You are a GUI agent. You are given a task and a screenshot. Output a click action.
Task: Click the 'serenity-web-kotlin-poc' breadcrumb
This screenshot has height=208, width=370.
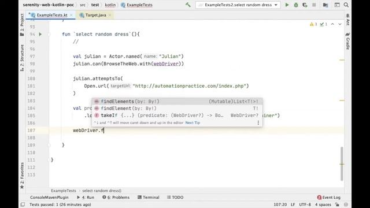point(49,5)
